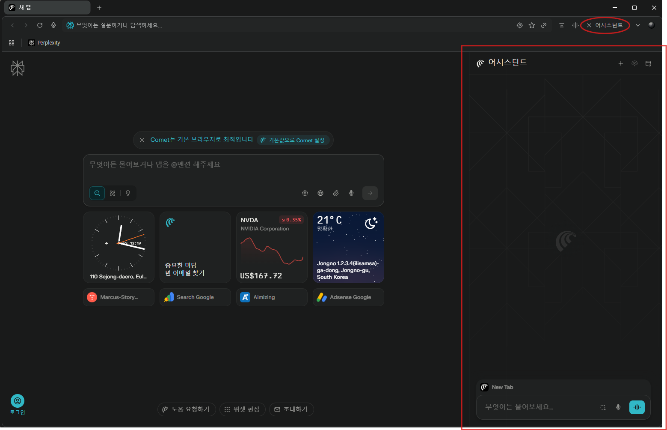The image size is (667, 430).
Task: Open the model selector chip icon
Action: [305, 193]
